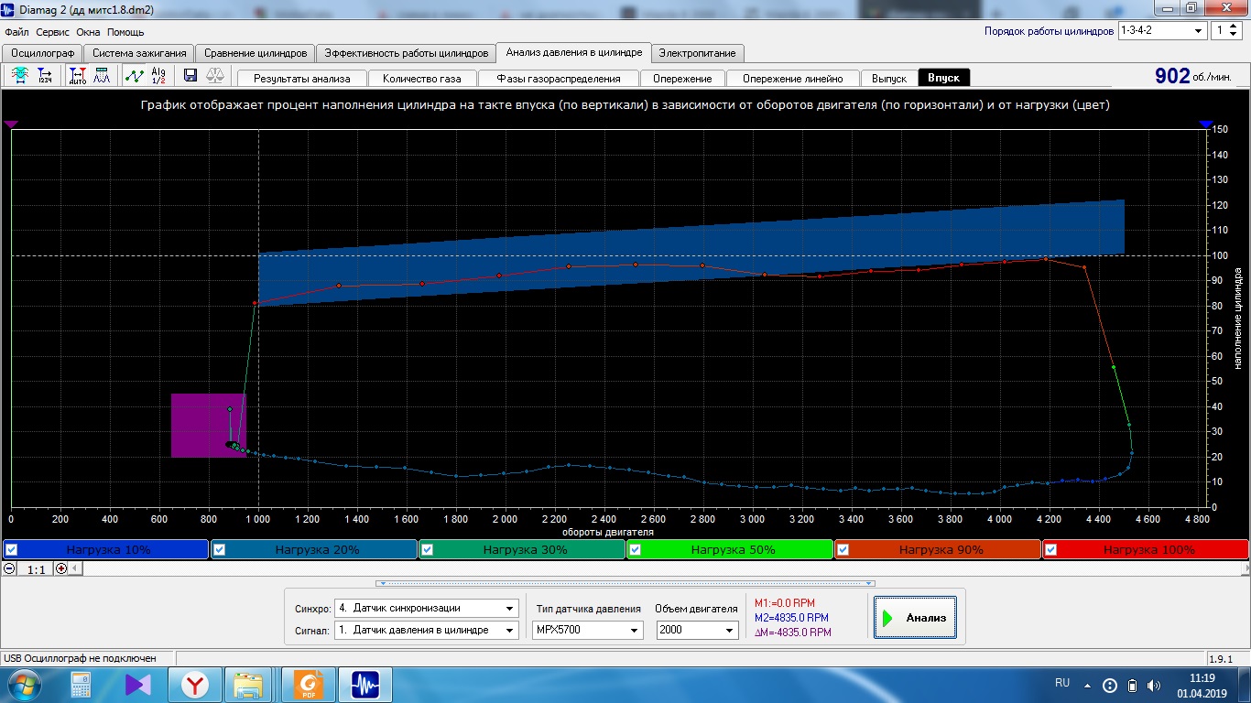Open Yandex browser from taskbar
1251x703 pixels.
point(194,685)
